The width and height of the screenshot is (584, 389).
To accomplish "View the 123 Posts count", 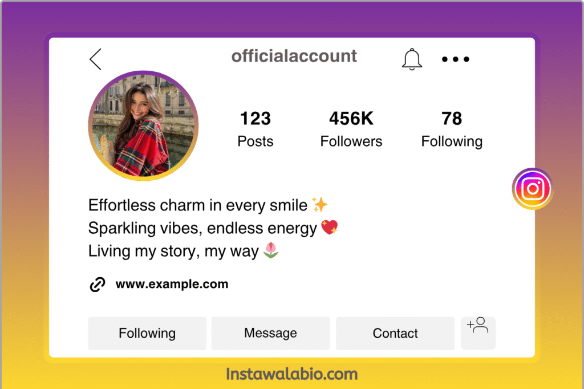I will point(255,129).
